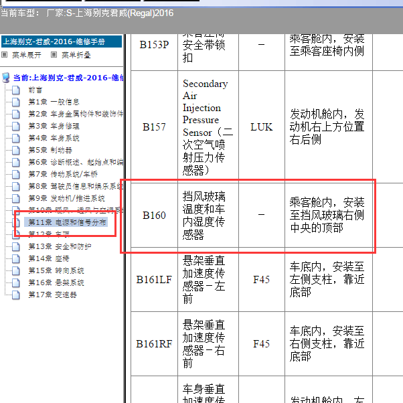Open 第8章 驾驶员信息和娱乐系统

click(x=76, y=186)
